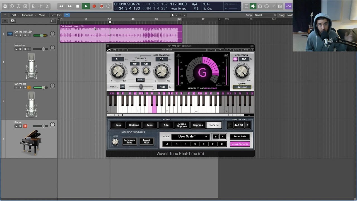
Task: Open the A: Full Reset preset menu
Action: (167, 50)
